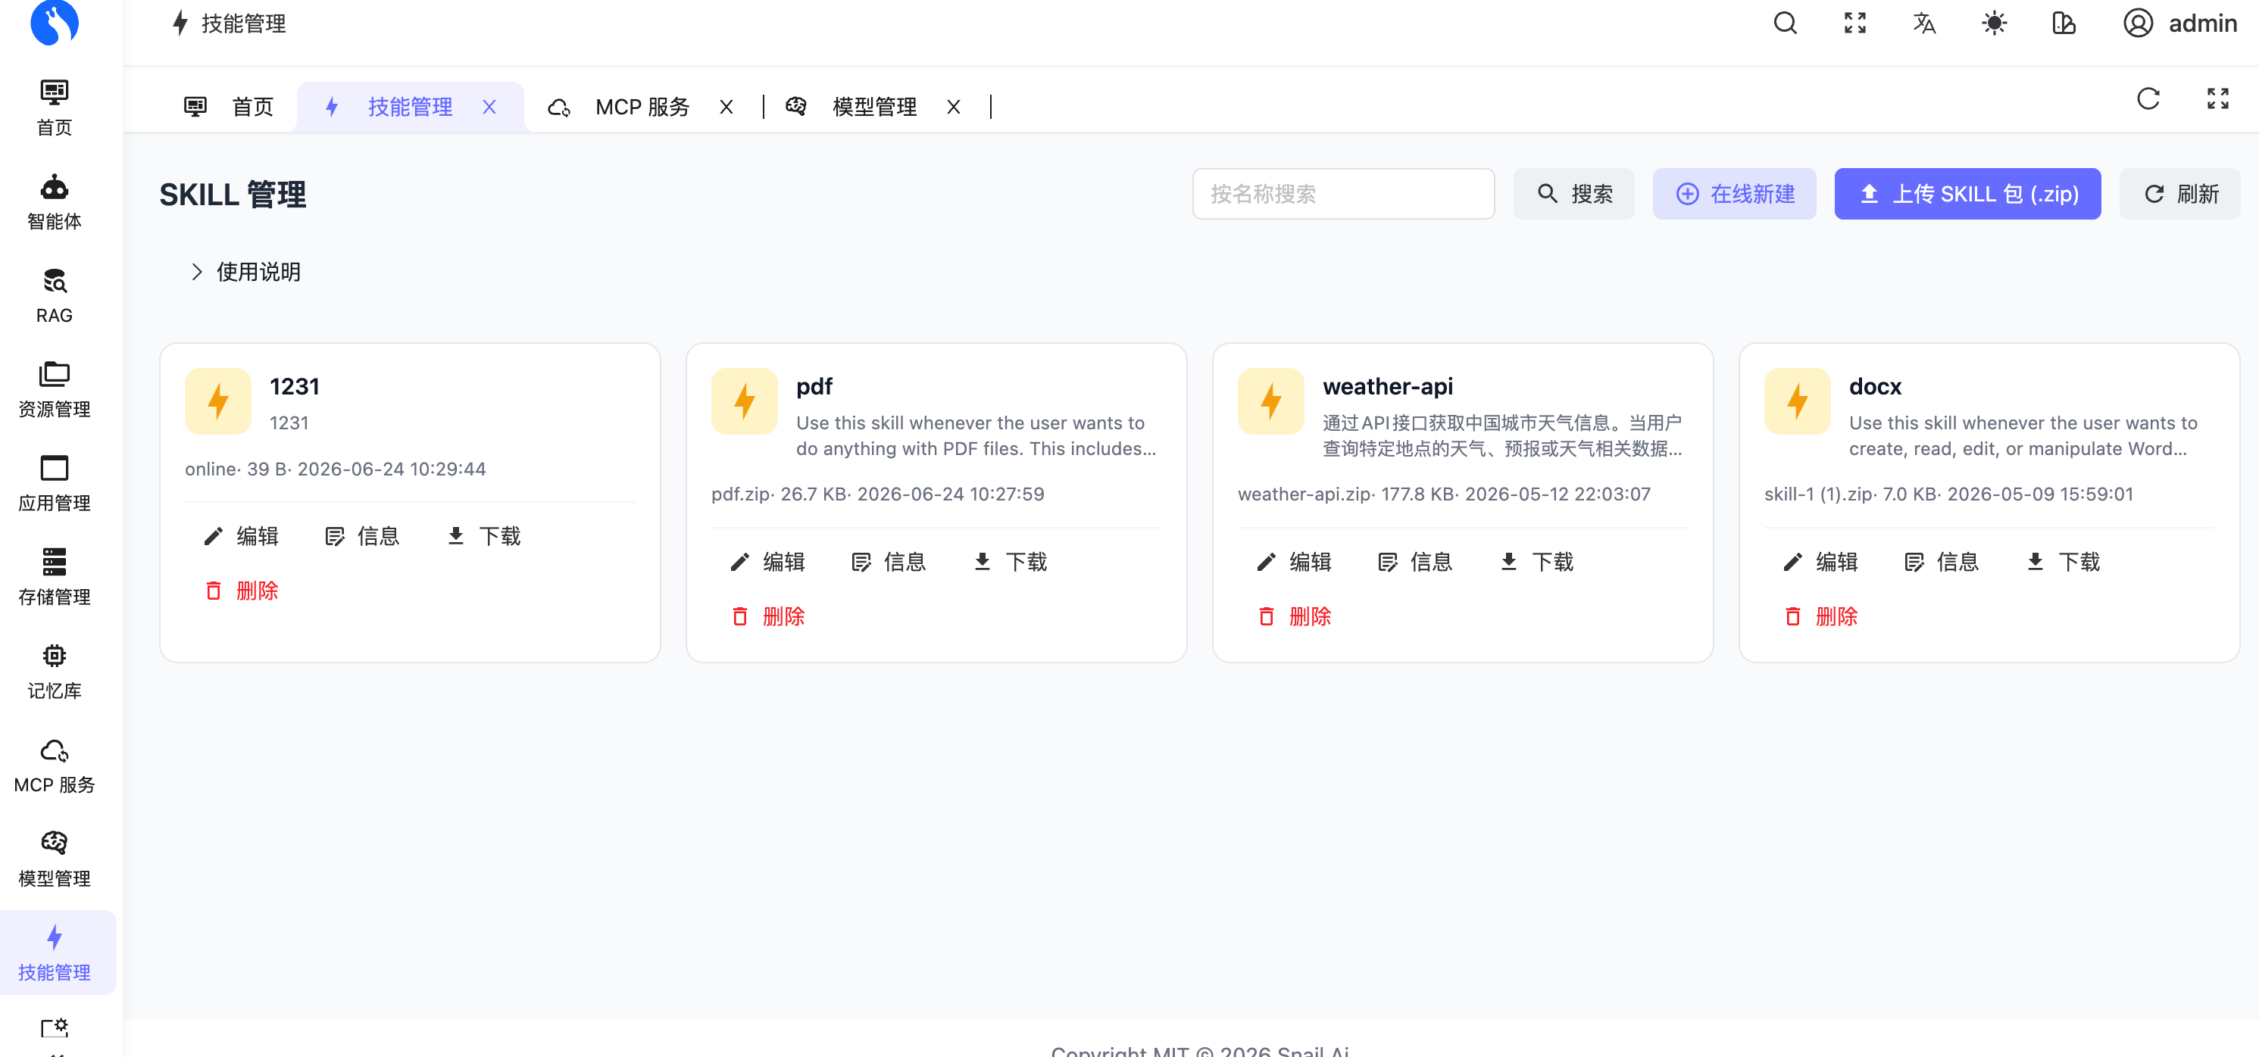The image size is (2259, 1057).
Task: Click 上传 SKILL 包 (.zip) button
Action: 1967,194
